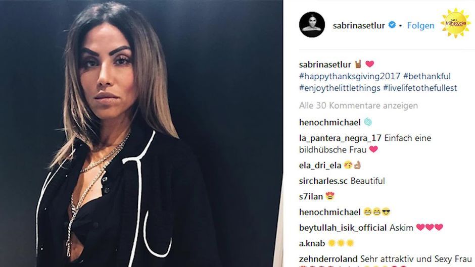Image resolution: width=475 pixels, height=267 pixels.
Task: Open the #happythanksgiving2017 hashtag
Action: [x=350, y=76]
